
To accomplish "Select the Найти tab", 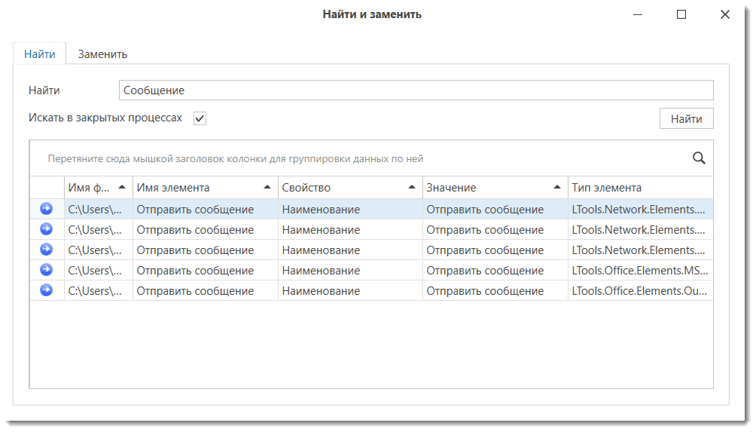I will click(x=39, y=54).
